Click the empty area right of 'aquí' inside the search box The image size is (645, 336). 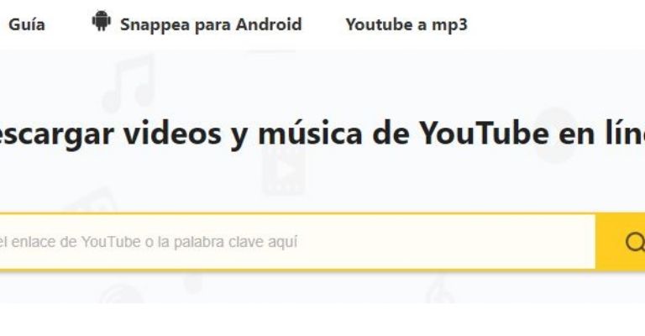click(446, 242)
